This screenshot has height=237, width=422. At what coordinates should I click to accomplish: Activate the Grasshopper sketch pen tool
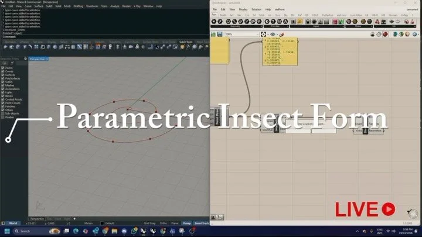[281, 35]
